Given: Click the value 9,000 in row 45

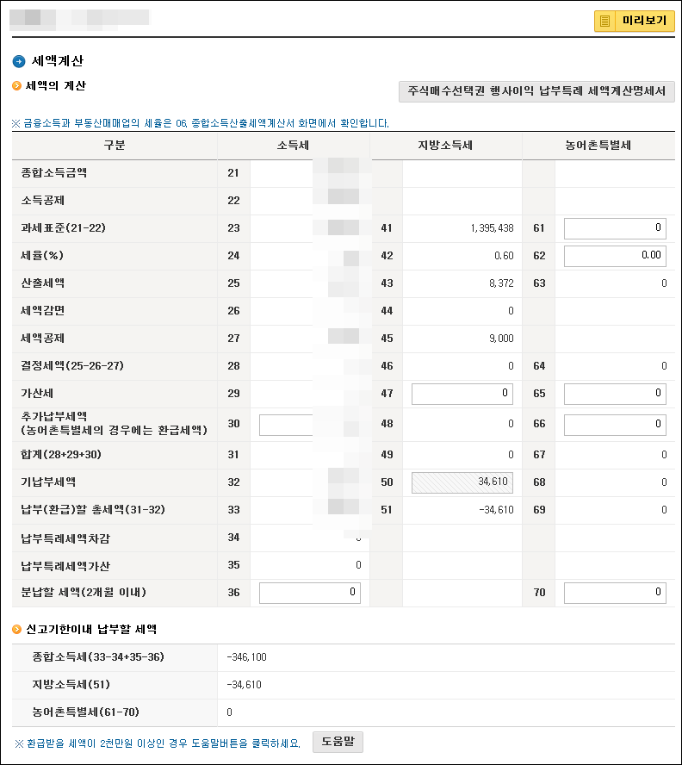Looking at the screenshot, I should click(501, 339).
